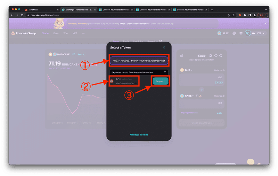The height and width of the screenshot is (176, 278).
Task: Click the BNB amount input field
Action: point(202,80)
